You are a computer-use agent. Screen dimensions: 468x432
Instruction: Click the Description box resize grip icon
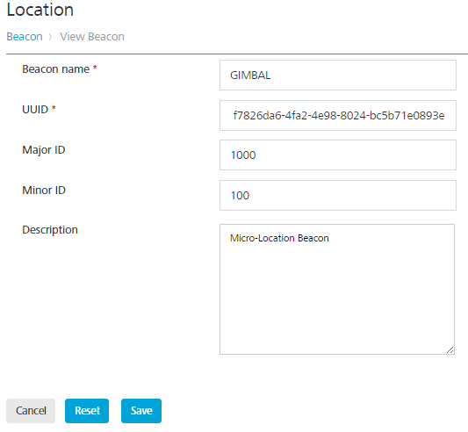pos(450,349)
